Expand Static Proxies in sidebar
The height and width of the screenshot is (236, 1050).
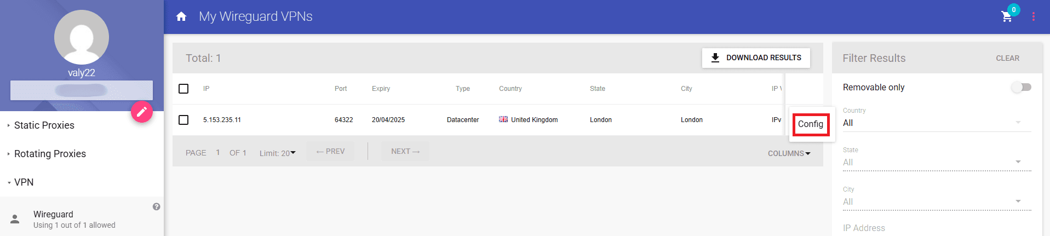click(44, 125)
